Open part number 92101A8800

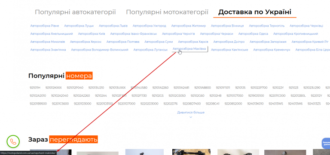pyautogui.click(x=202, y=88)
